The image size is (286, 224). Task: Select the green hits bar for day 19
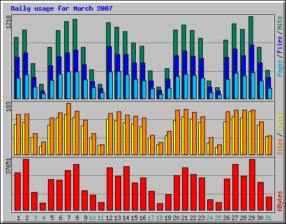[x=167, y=74]
